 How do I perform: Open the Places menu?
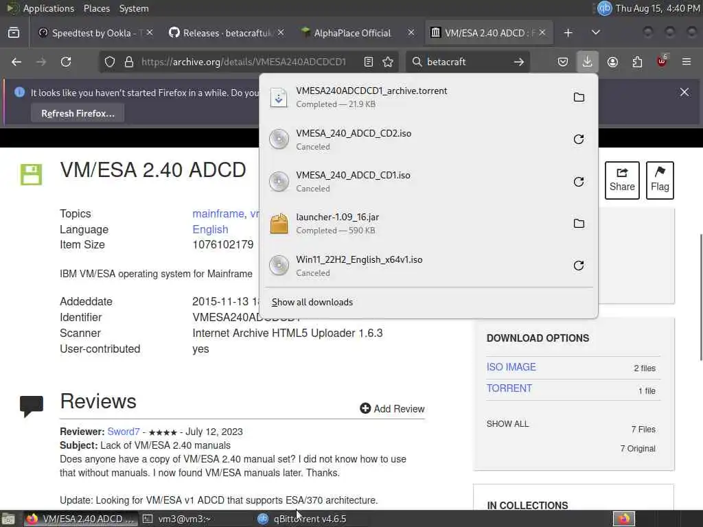click(x=97, y=8)
